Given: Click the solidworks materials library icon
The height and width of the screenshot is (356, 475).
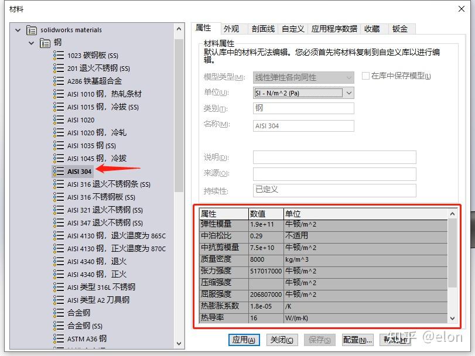Looking at the screenshot, I should click(x=32, y=29).
